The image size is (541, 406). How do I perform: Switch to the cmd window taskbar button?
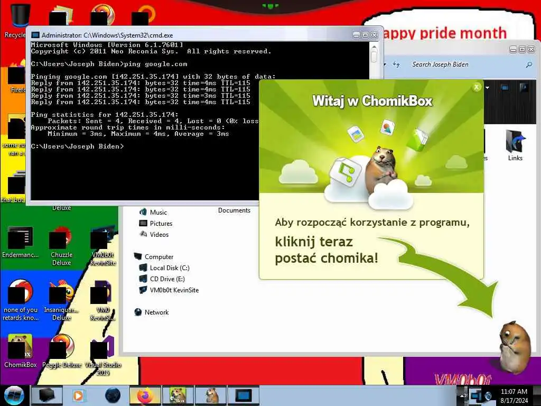[x=244, y=395]
